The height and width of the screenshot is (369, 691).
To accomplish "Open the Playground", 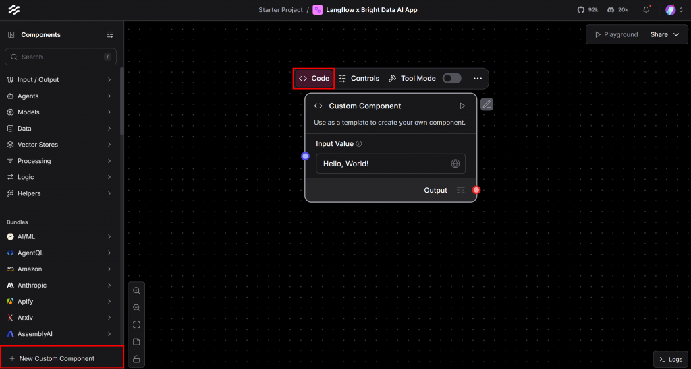I will click(x=615, y=34).
